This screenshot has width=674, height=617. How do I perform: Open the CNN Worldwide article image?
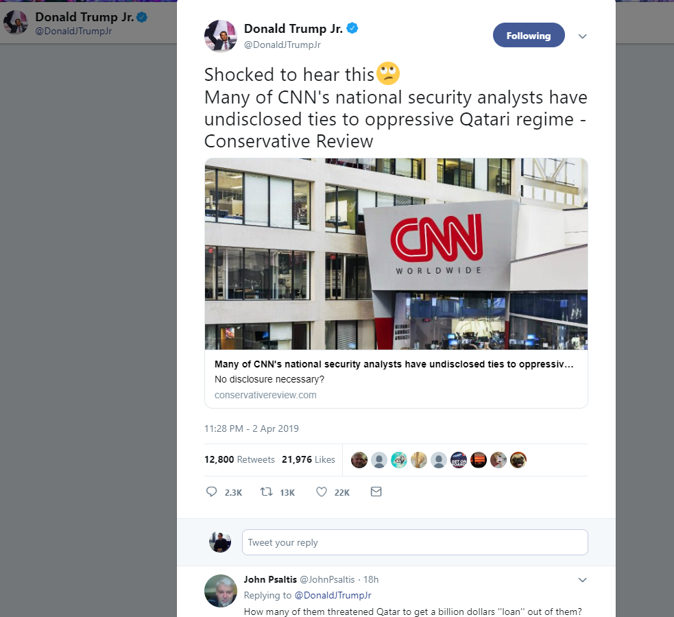coord(396,254)
